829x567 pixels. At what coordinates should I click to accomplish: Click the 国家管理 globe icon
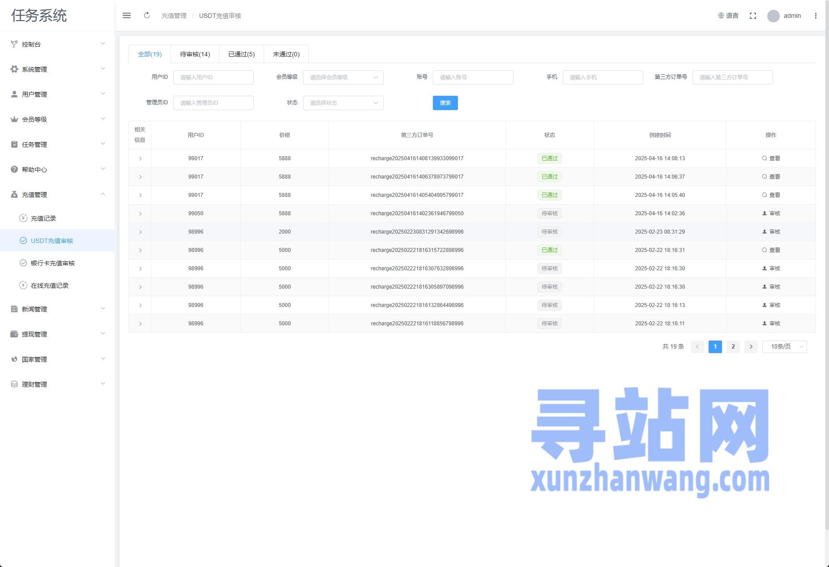14,359
